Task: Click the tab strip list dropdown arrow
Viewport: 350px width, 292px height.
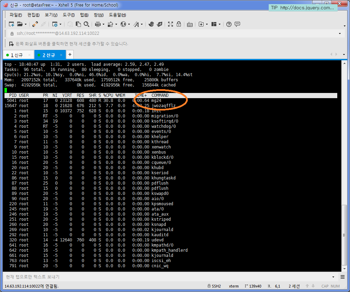Action: tap(344, 54)
